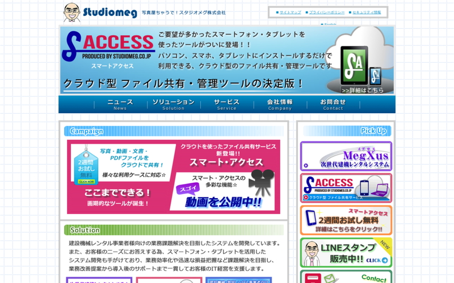454x283 pixels.
Task: Click the green SA tablet icon
Action: click(354, 65)
